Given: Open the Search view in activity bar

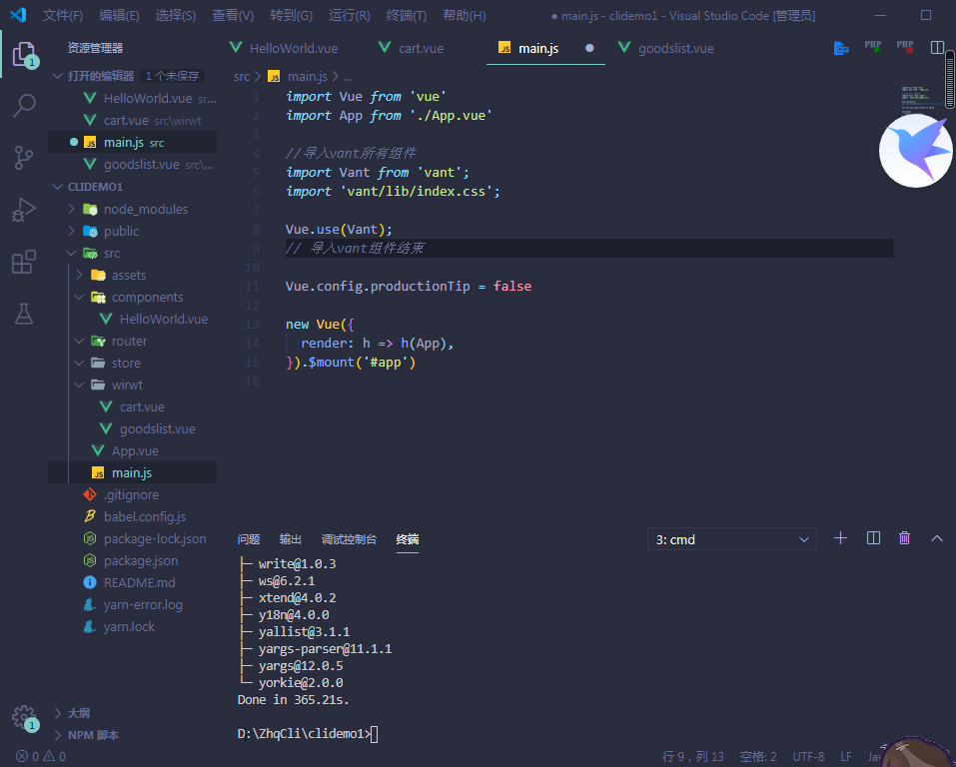Looking at the screenshot, I should [x=24, y=106].
